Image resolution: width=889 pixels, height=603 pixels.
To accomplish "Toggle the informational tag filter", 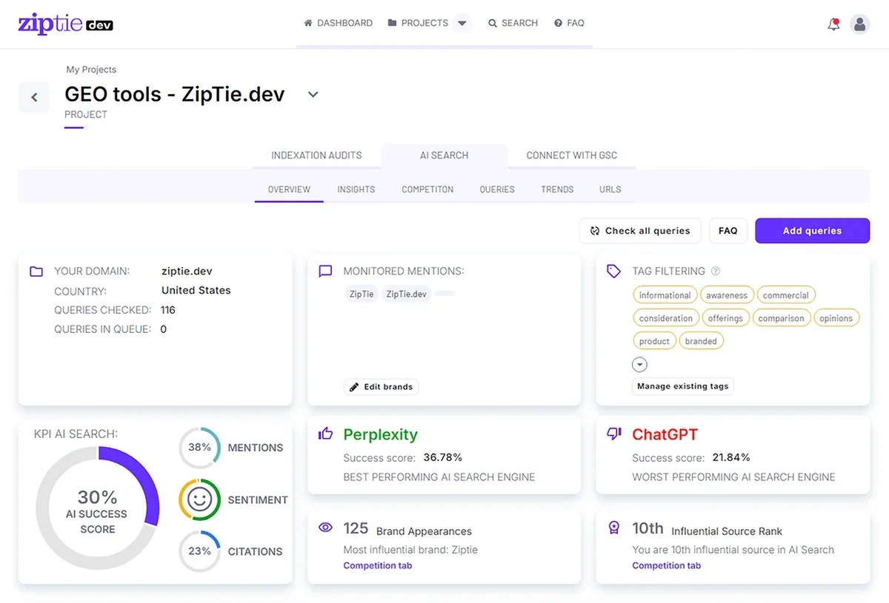I will [665, 295].
